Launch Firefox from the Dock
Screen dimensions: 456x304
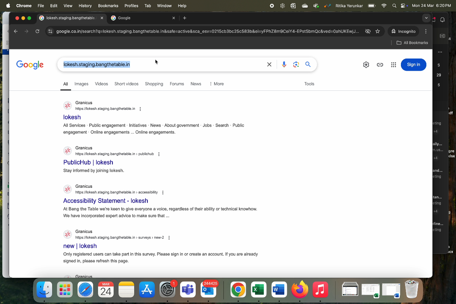tap(299, 290)
